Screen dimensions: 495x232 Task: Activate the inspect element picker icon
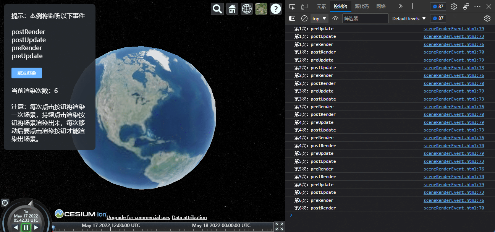coord(292,6)
